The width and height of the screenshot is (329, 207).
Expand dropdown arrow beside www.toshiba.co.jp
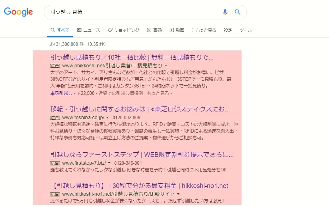coord(108,118)
